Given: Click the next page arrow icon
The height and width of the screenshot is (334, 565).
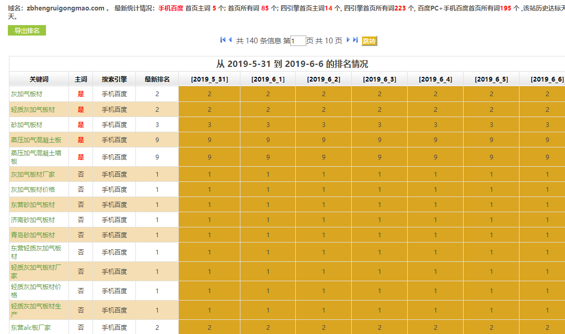Looking at the screenshot, I should (x=348, y=40).
